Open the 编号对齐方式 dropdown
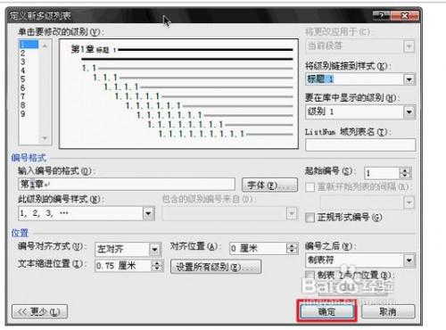Viewport: 446px width, 330px height. point(154,250)
